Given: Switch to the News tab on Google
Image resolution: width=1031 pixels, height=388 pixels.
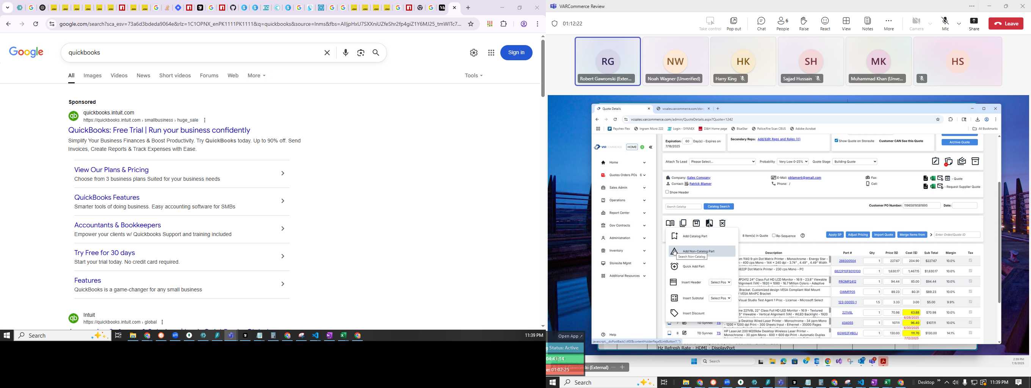Looking at the screenshot, I should coord(143,76).
